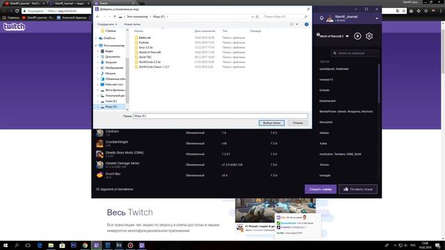Click the blue help icon in the dialog
Image resolution: width=445 pixels, height=250 pixels.
coord(307,24)
